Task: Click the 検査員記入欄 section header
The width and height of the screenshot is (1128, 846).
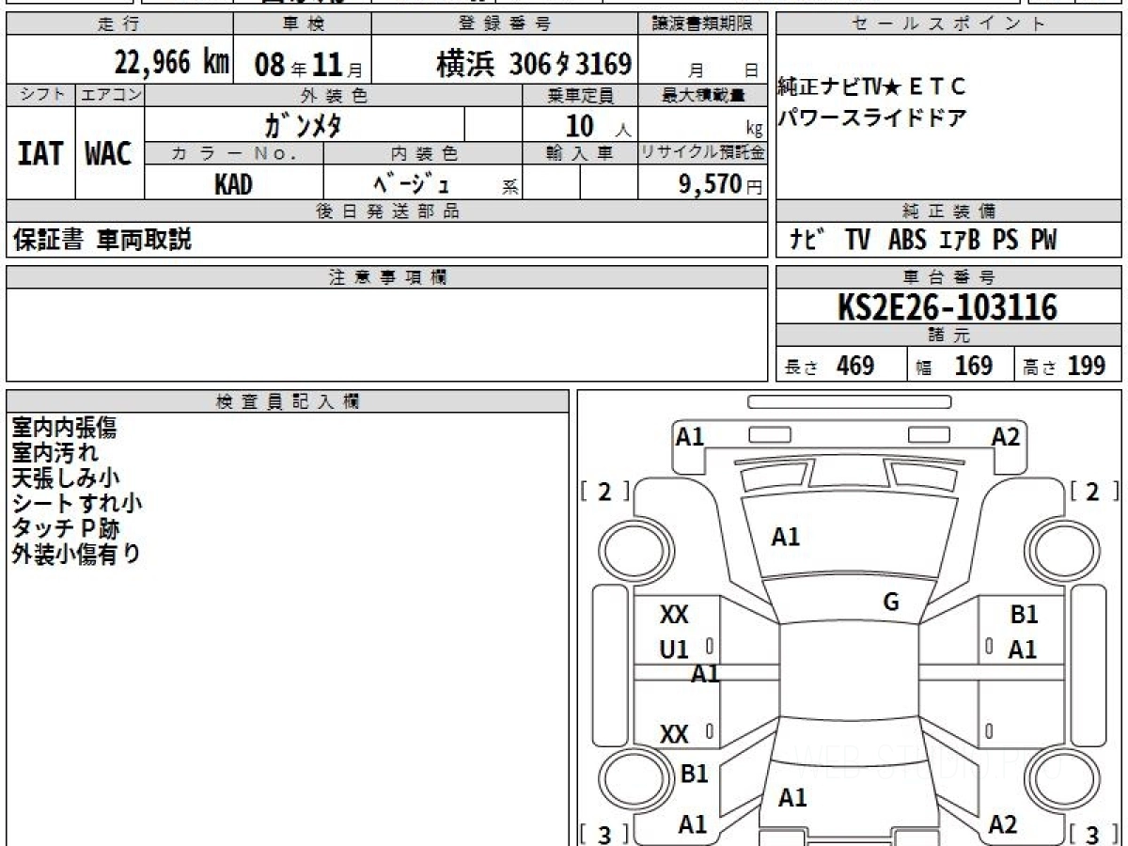Action: coord(288,401)
